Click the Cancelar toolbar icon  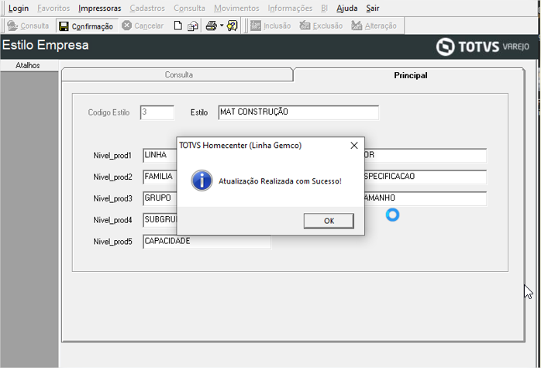point(126,26)
